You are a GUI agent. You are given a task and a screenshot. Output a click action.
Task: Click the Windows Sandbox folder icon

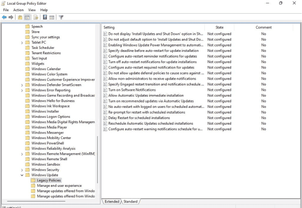[x=28, y=165]
